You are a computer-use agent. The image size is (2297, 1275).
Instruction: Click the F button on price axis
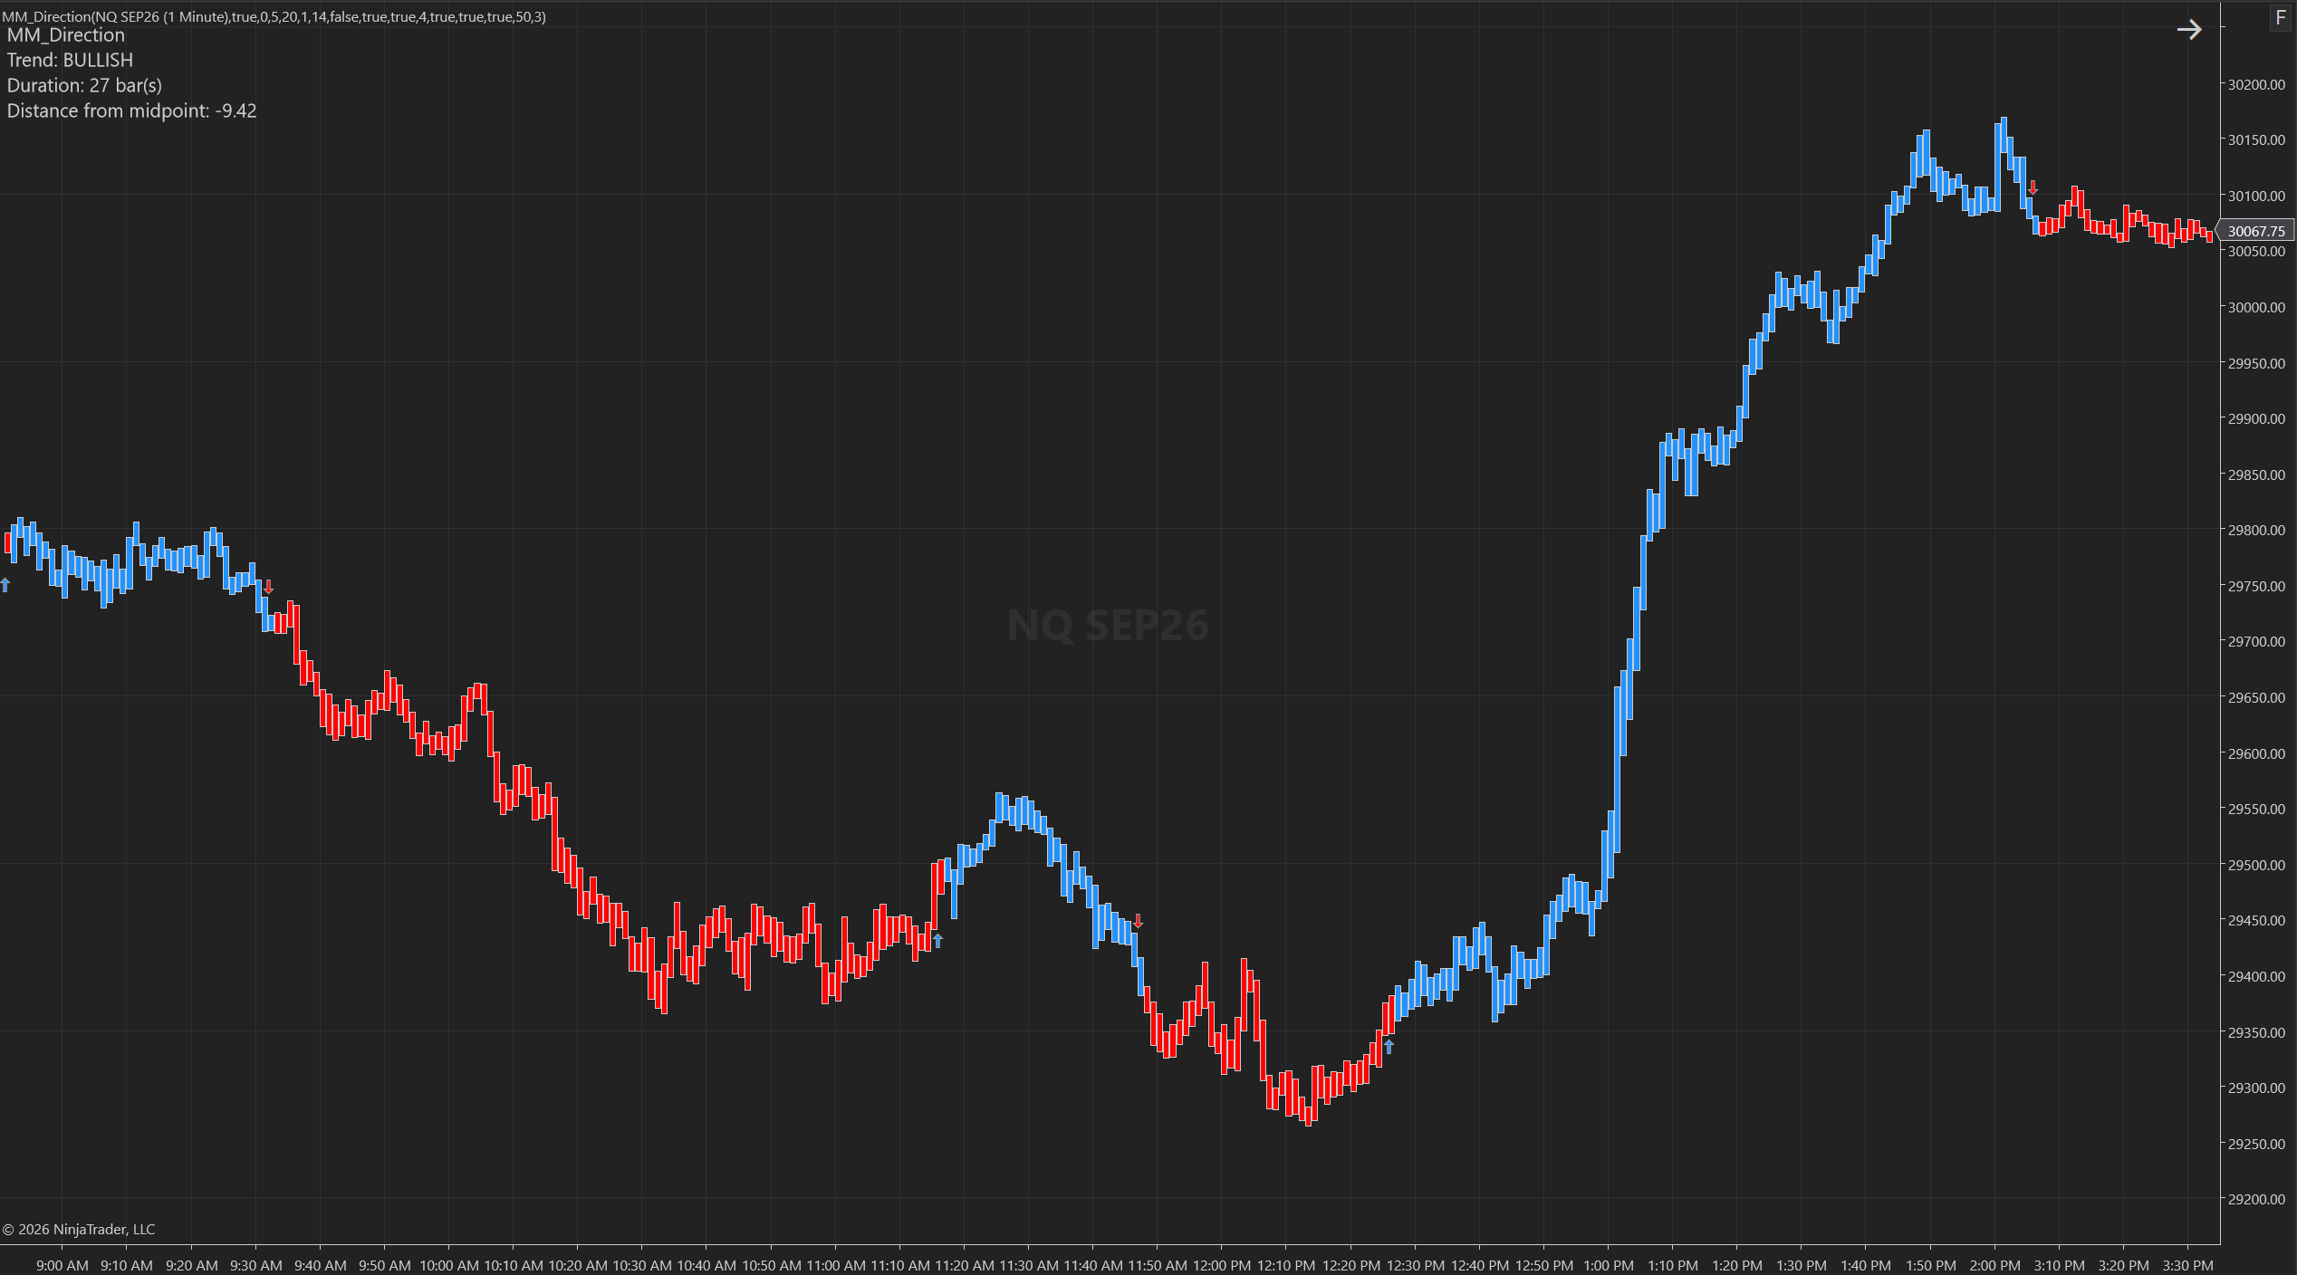coord(2281,18)
